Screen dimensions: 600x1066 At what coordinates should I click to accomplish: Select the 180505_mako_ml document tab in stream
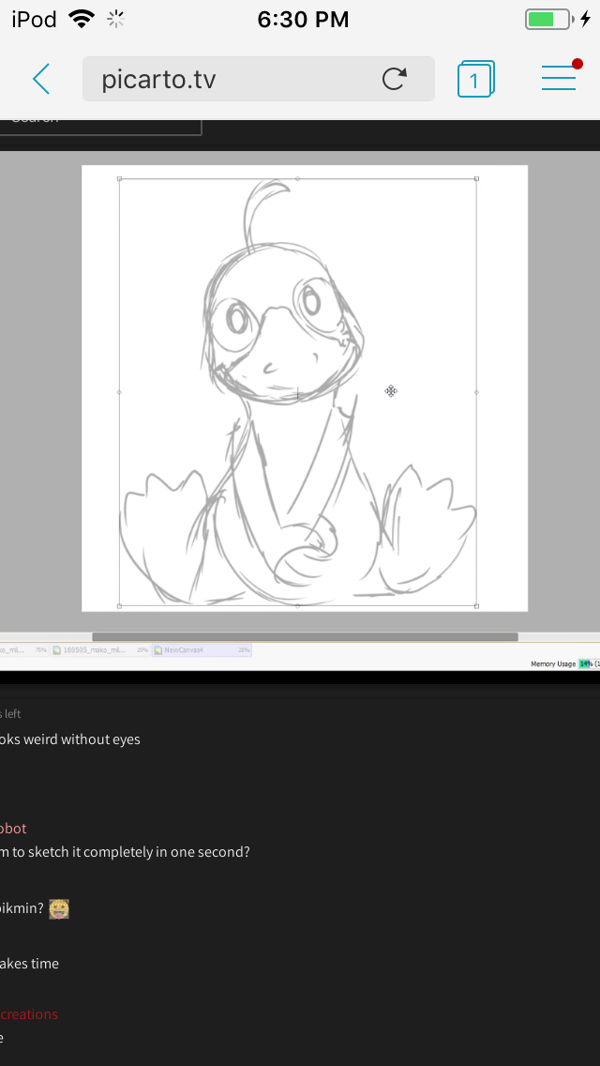pos(100,650)
